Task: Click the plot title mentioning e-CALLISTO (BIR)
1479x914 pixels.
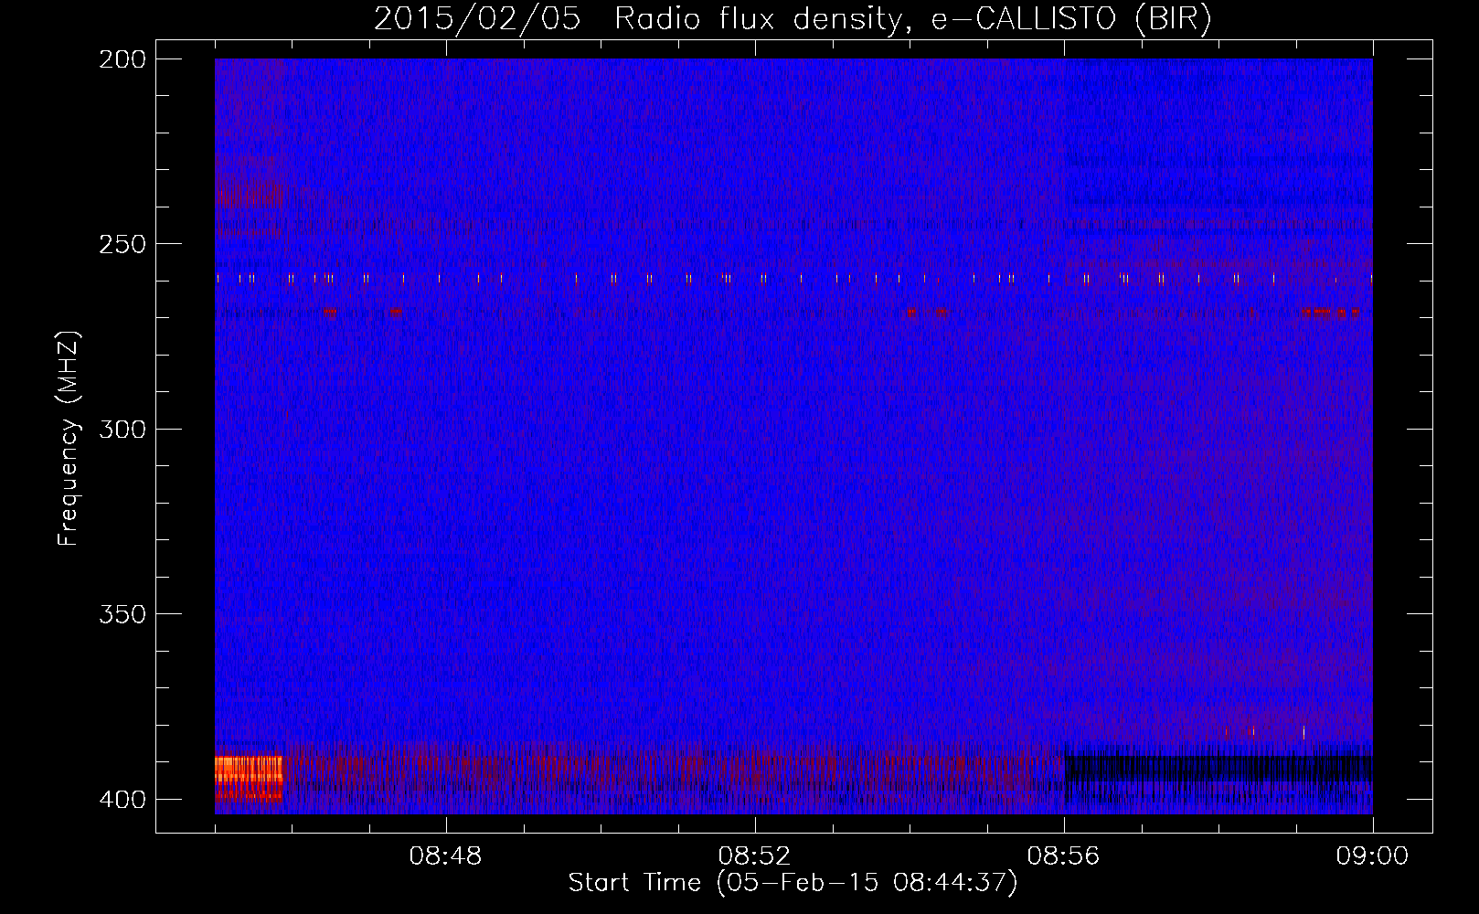Action: pyautogui.click(x=793, y=19)
